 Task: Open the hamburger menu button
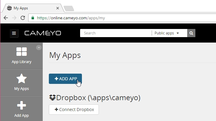tap(14, 33)
